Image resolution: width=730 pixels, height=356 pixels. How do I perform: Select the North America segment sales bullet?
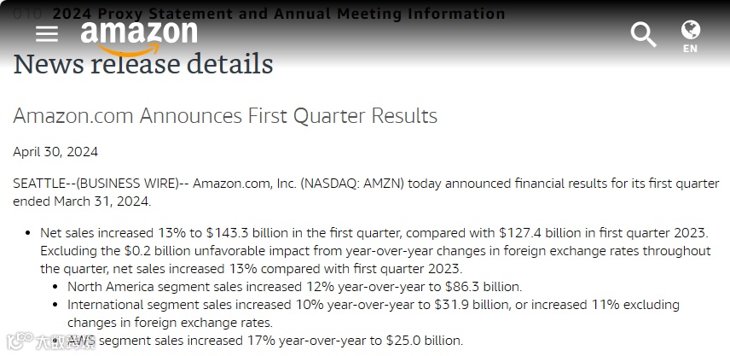tap(294, 287)
